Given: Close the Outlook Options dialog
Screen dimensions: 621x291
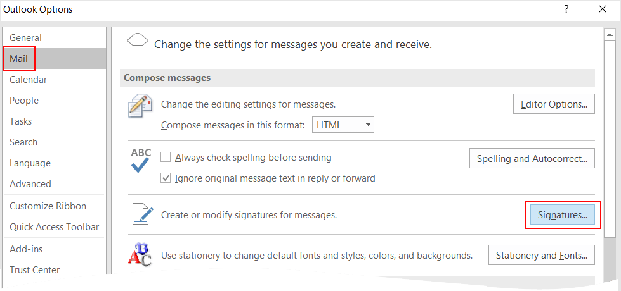Looking at the screenshot, I should coord(601,9).
